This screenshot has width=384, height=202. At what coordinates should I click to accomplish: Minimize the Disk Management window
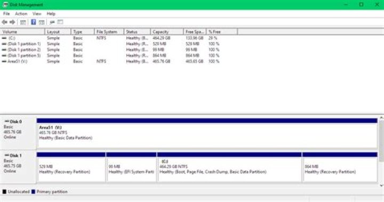click(x=346, y=5)
